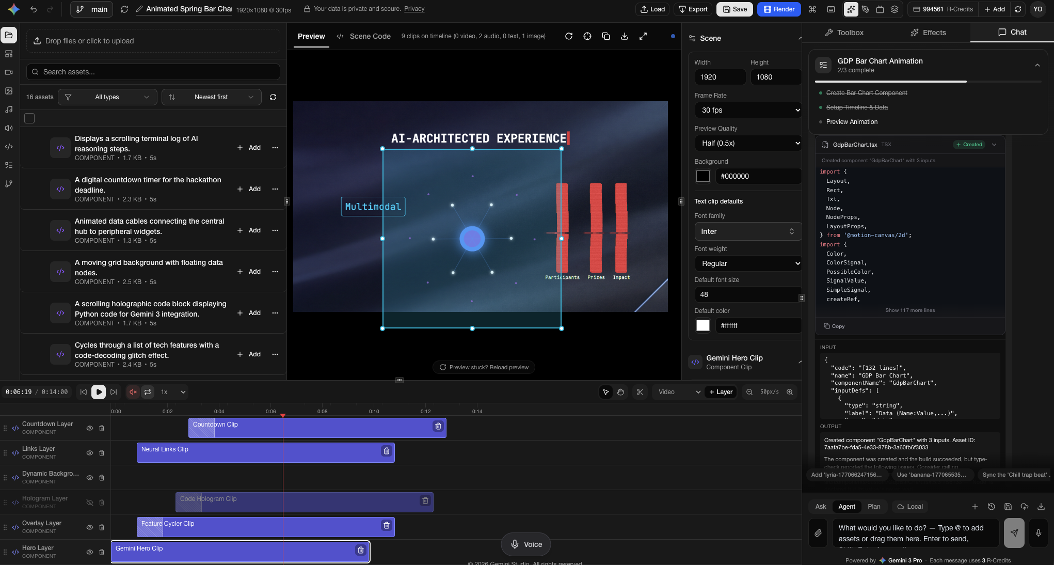The height and width of the screenshot is (565, 1054).
Task: Click the download preview frame icon
Action: (x=625, y=36)
